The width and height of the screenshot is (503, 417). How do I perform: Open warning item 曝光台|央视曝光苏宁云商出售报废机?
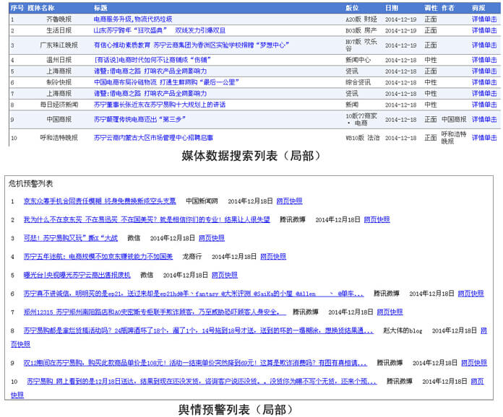[77, 275]
